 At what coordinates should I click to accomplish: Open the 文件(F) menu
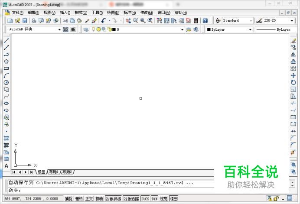coord(17,13)
